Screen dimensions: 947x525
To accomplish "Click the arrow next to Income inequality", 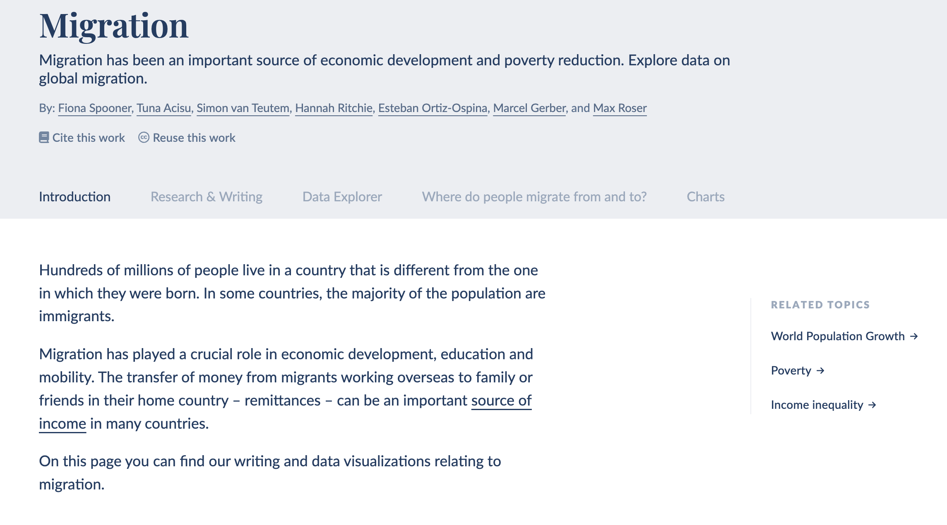I will coord(872,405).
